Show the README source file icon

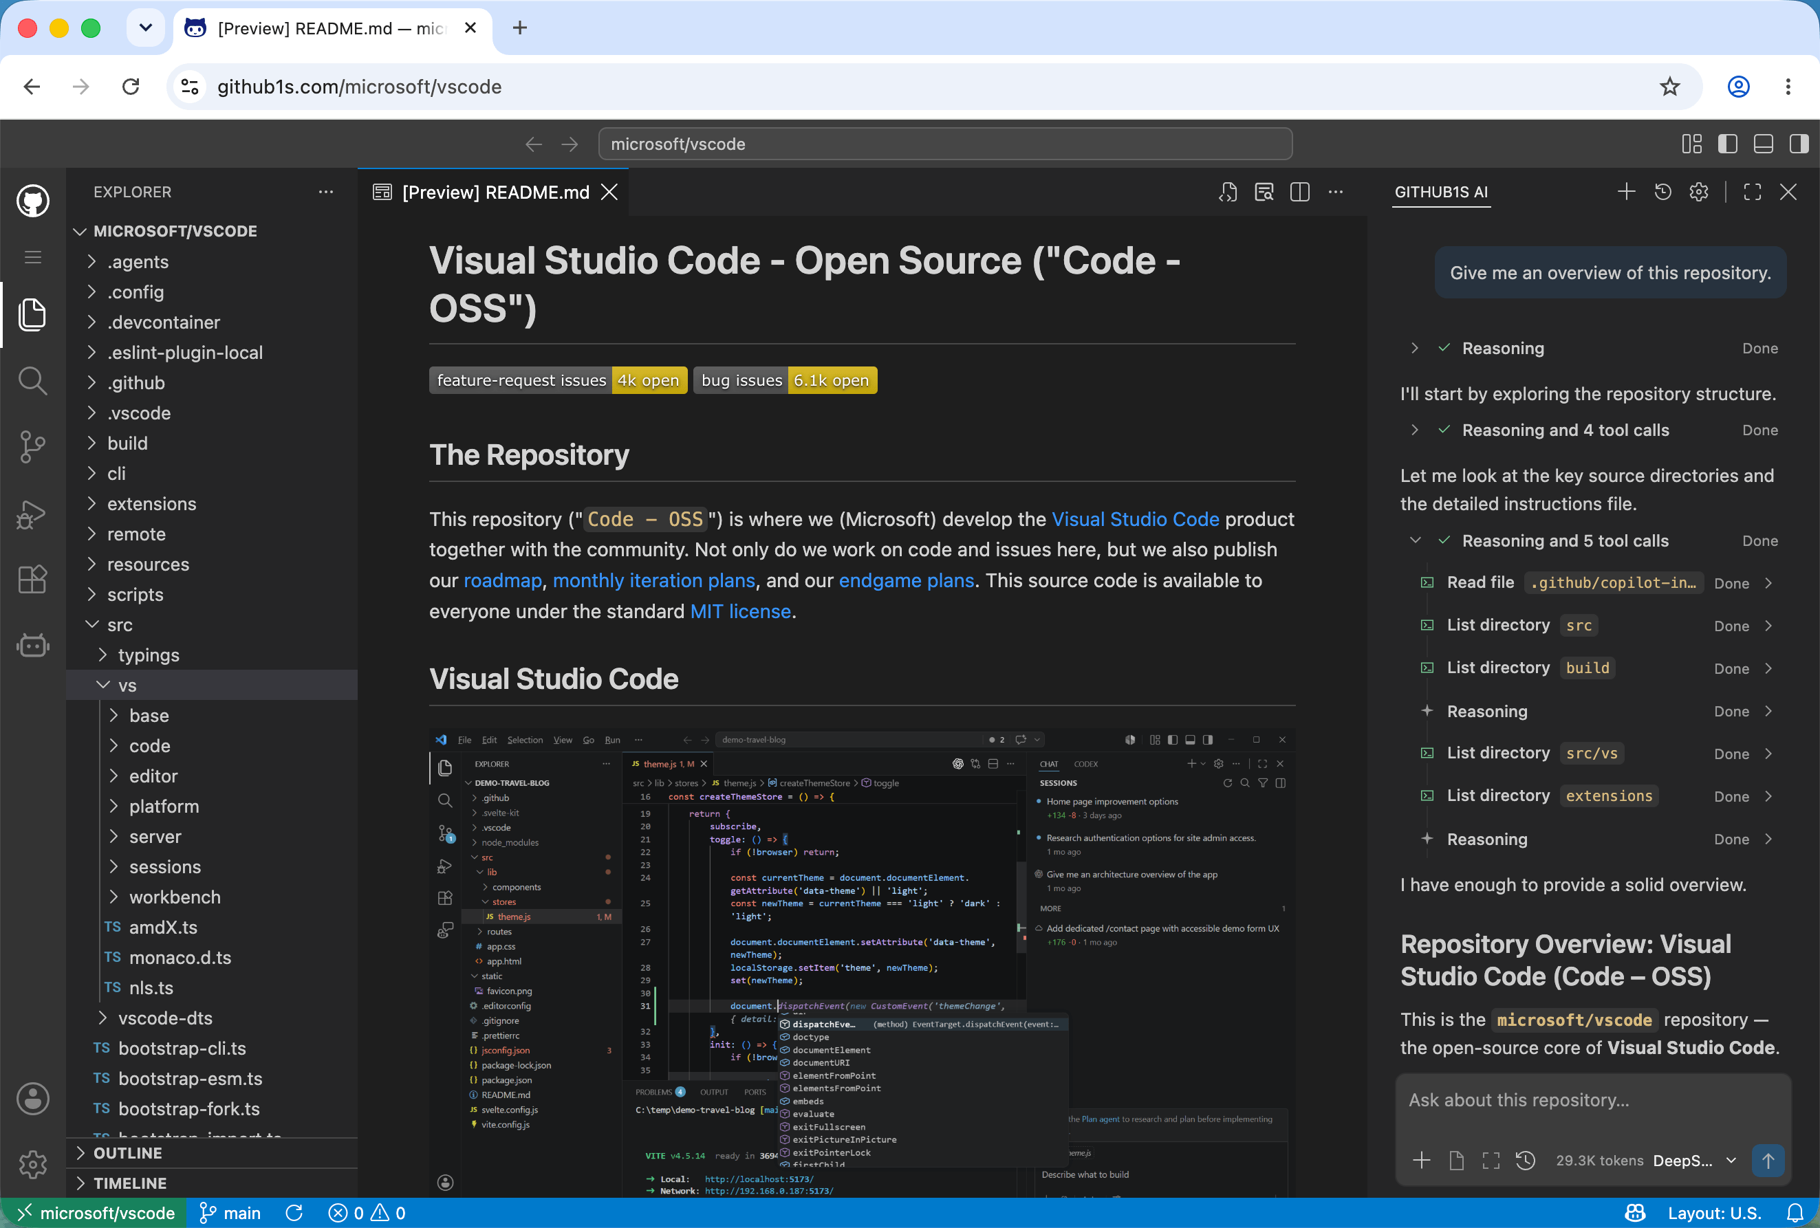click(1228, 192)
